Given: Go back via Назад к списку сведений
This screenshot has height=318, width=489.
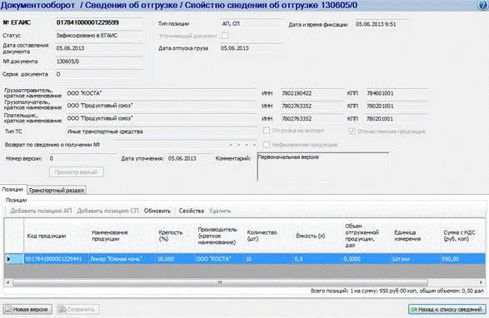Looking at the screenshot, I should tap(447, 310).
